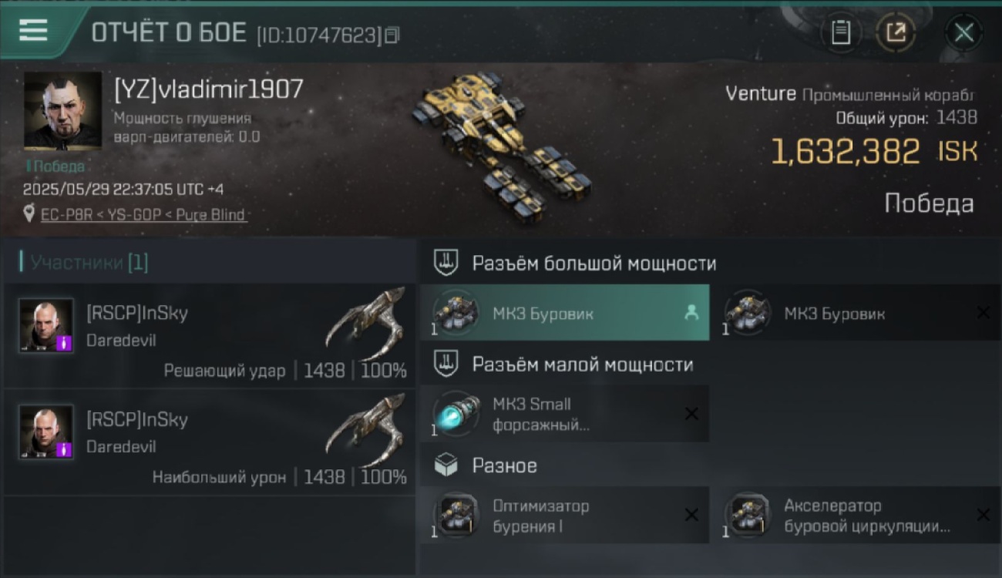Click the МК3 Small форсажный module
Image resolution: width=1002 pixels, height=578 pixels.
[x=564, y=414]
